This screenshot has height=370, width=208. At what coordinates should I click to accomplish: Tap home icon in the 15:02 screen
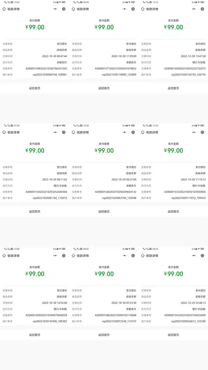coord(4,9)
